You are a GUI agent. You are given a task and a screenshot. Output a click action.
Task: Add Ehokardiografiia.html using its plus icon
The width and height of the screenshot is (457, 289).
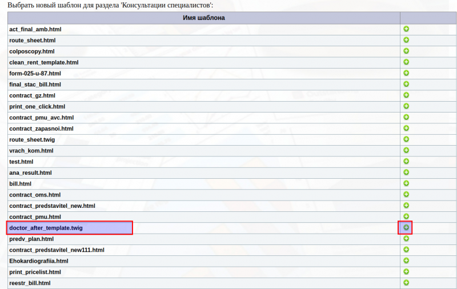click(x=406, y=260)
